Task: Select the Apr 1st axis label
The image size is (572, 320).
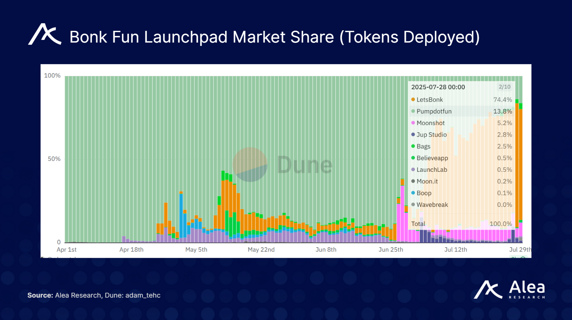Action: point(67,249)
